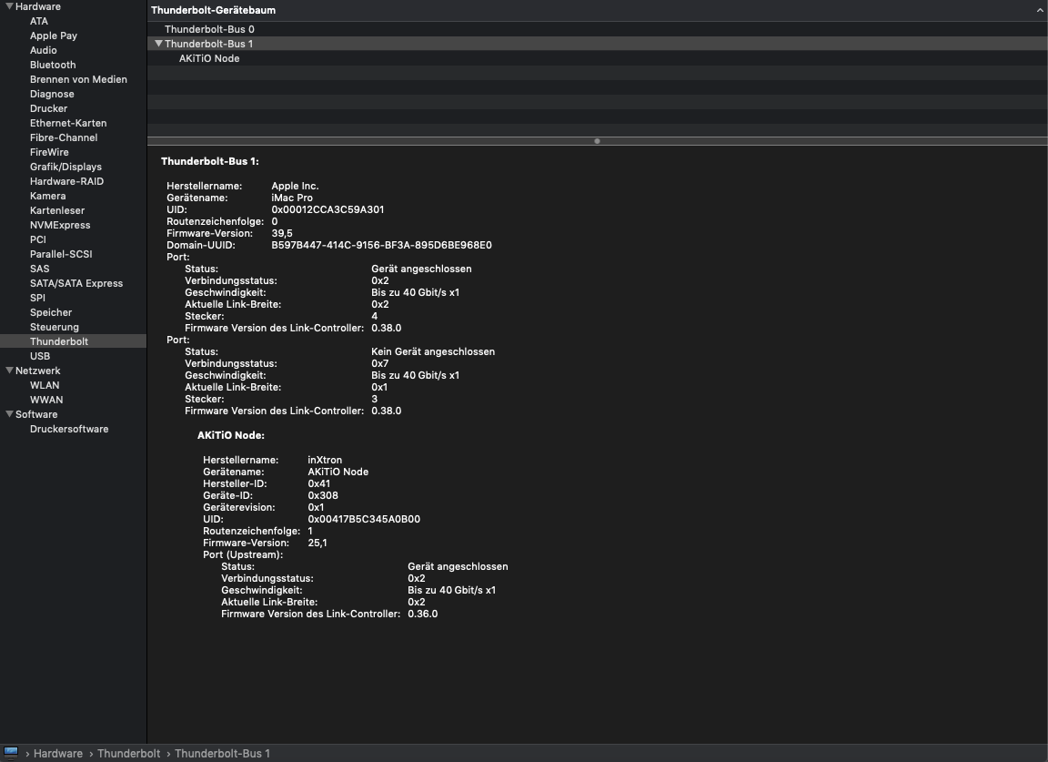Show Grafik/Displays information
Image resolution: width=1048 pixels, height=762 pixels.
[x=65, y=167]
